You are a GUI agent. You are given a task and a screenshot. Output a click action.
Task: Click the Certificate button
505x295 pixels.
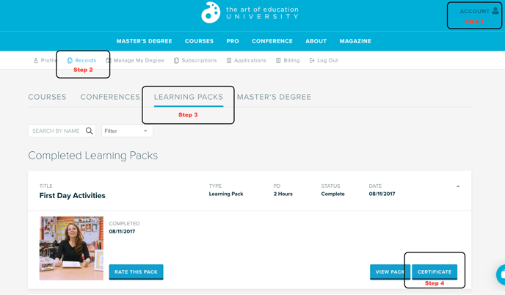(x=435, y=272)
